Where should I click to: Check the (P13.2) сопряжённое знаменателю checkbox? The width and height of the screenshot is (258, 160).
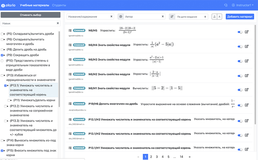[x=5, y=106]
